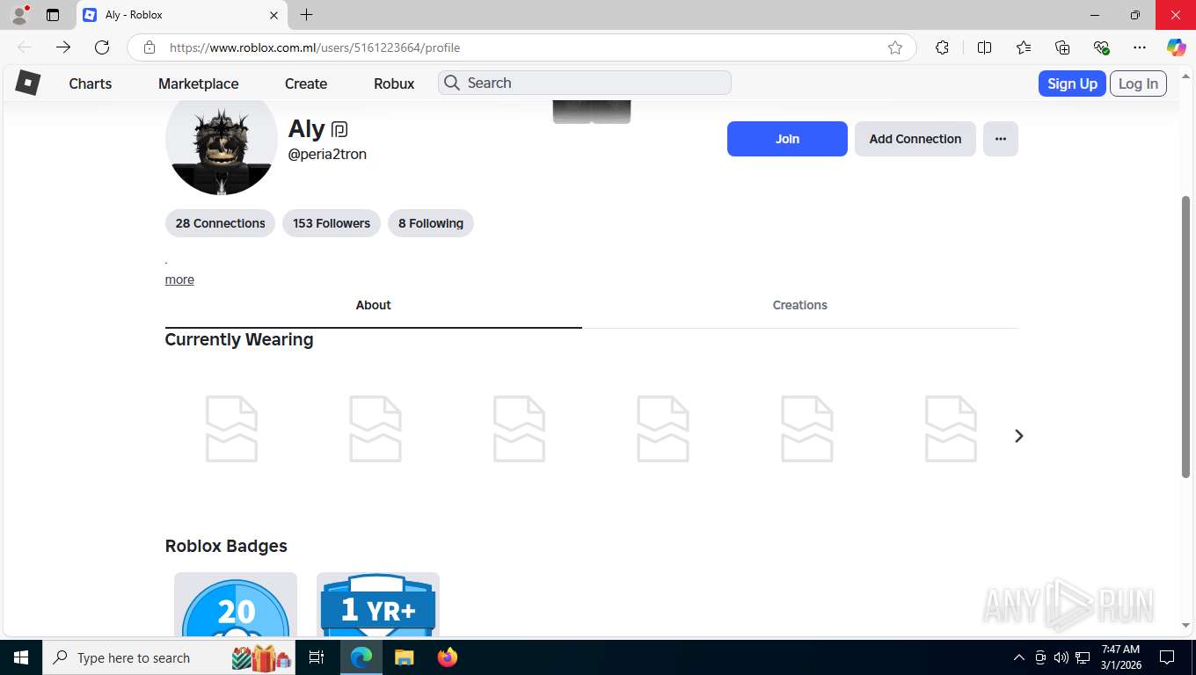Click the taskbar search box

pos(170,657)
